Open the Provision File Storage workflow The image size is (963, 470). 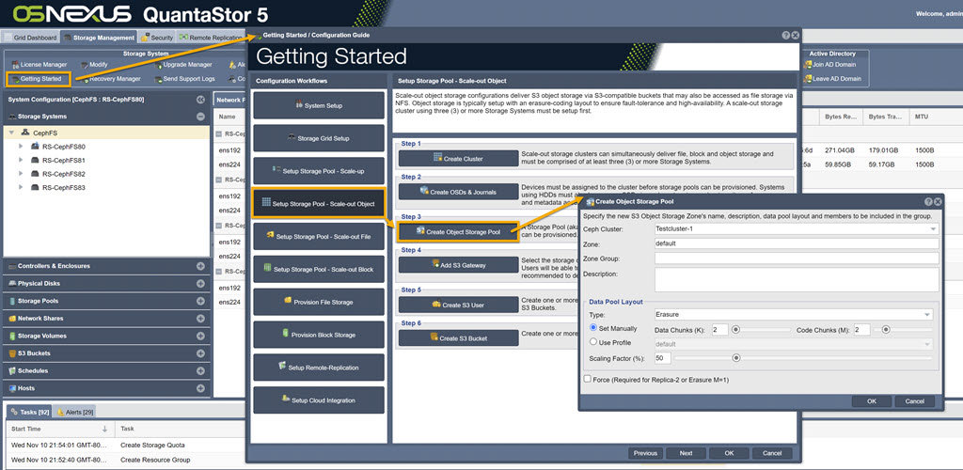[319, 302]
